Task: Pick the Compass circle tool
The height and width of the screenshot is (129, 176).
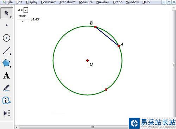Action: click(6, 38)
